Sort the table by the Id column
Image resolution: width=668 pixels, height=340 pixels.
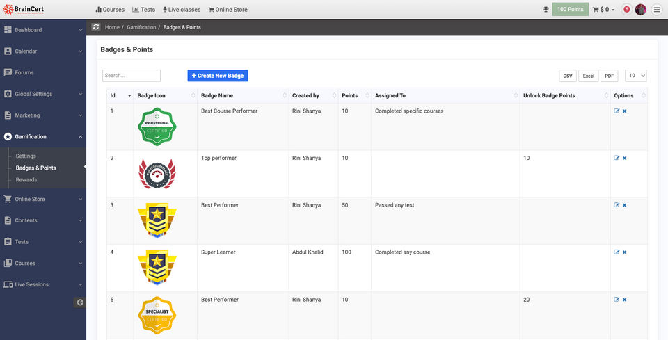click(120, 95)
